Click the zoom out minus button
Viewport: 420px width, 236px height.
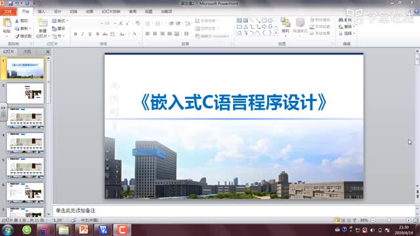(x=373, y=220)
